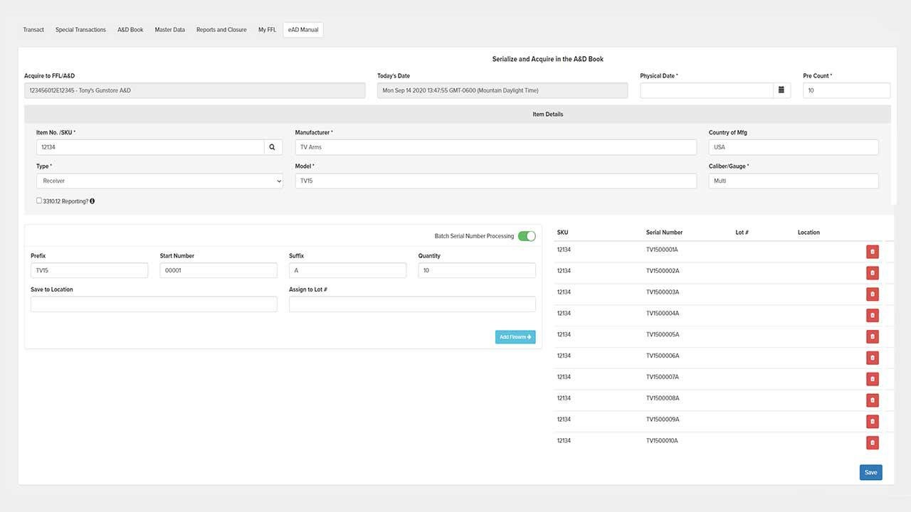Image resolution: width=911 pixels, height=512 pixels.
Task: Delete serial number TV1500005A row
Action: [873, 336]
